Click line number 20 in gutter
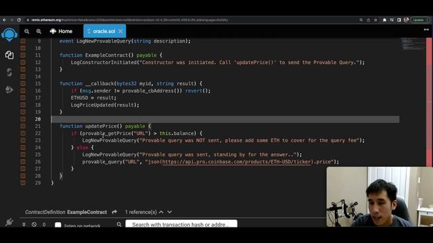 pyautogui.click(x=38, y=119)
